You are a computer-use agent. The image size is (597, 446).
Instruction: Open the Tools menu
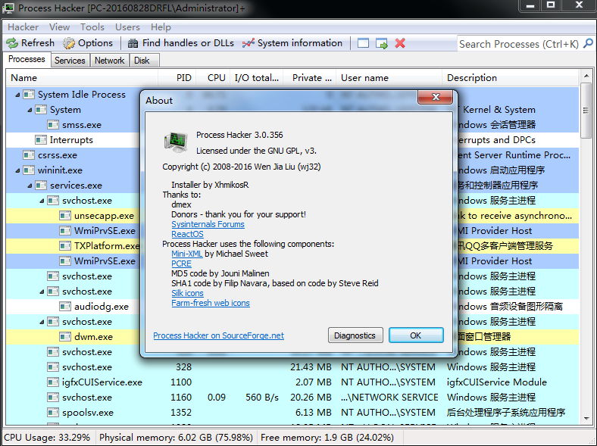point(92,27)
